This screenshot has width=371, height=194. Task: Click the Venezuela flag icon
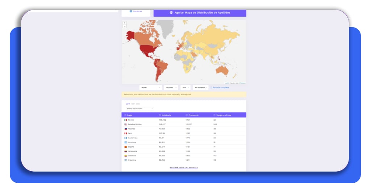coord(126,151)
